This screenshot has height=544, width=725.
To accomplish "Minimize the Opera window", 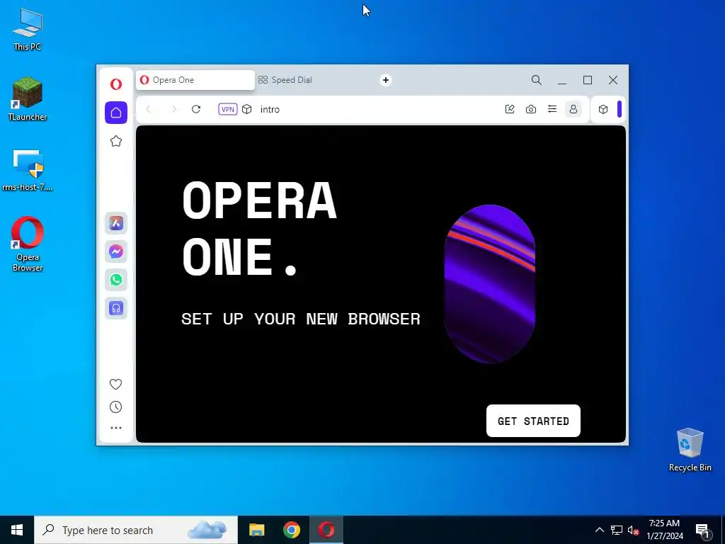I will (561, 81).
